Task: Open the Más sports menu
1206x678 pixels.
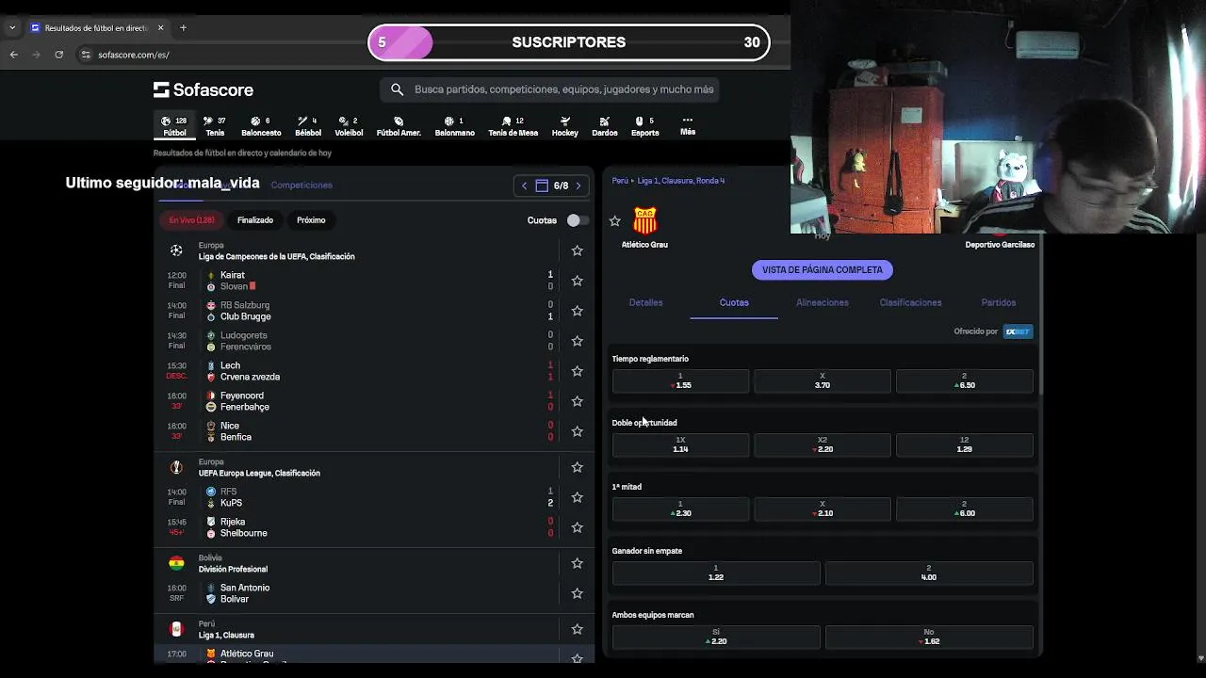Action: [688, 125]
